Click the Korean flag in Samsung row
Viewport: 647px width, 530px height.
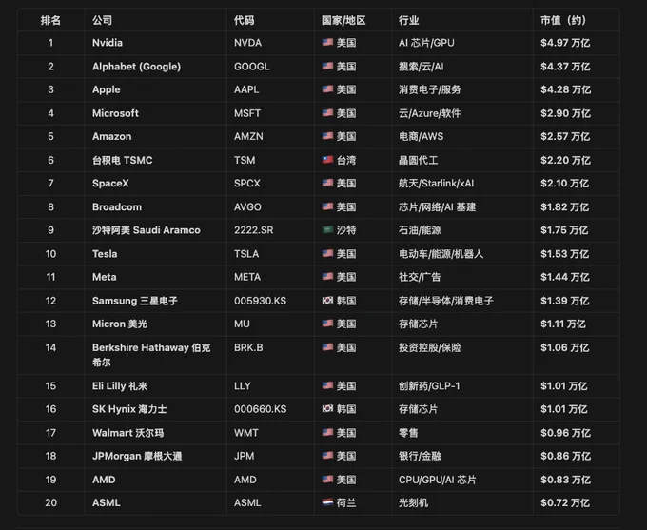(327, 301)
